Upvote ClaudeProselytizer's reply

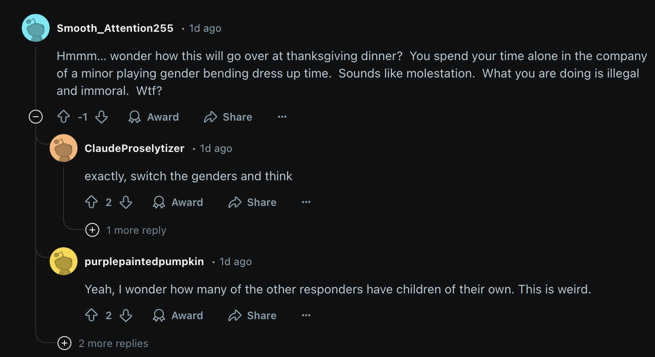click(91, 202)
